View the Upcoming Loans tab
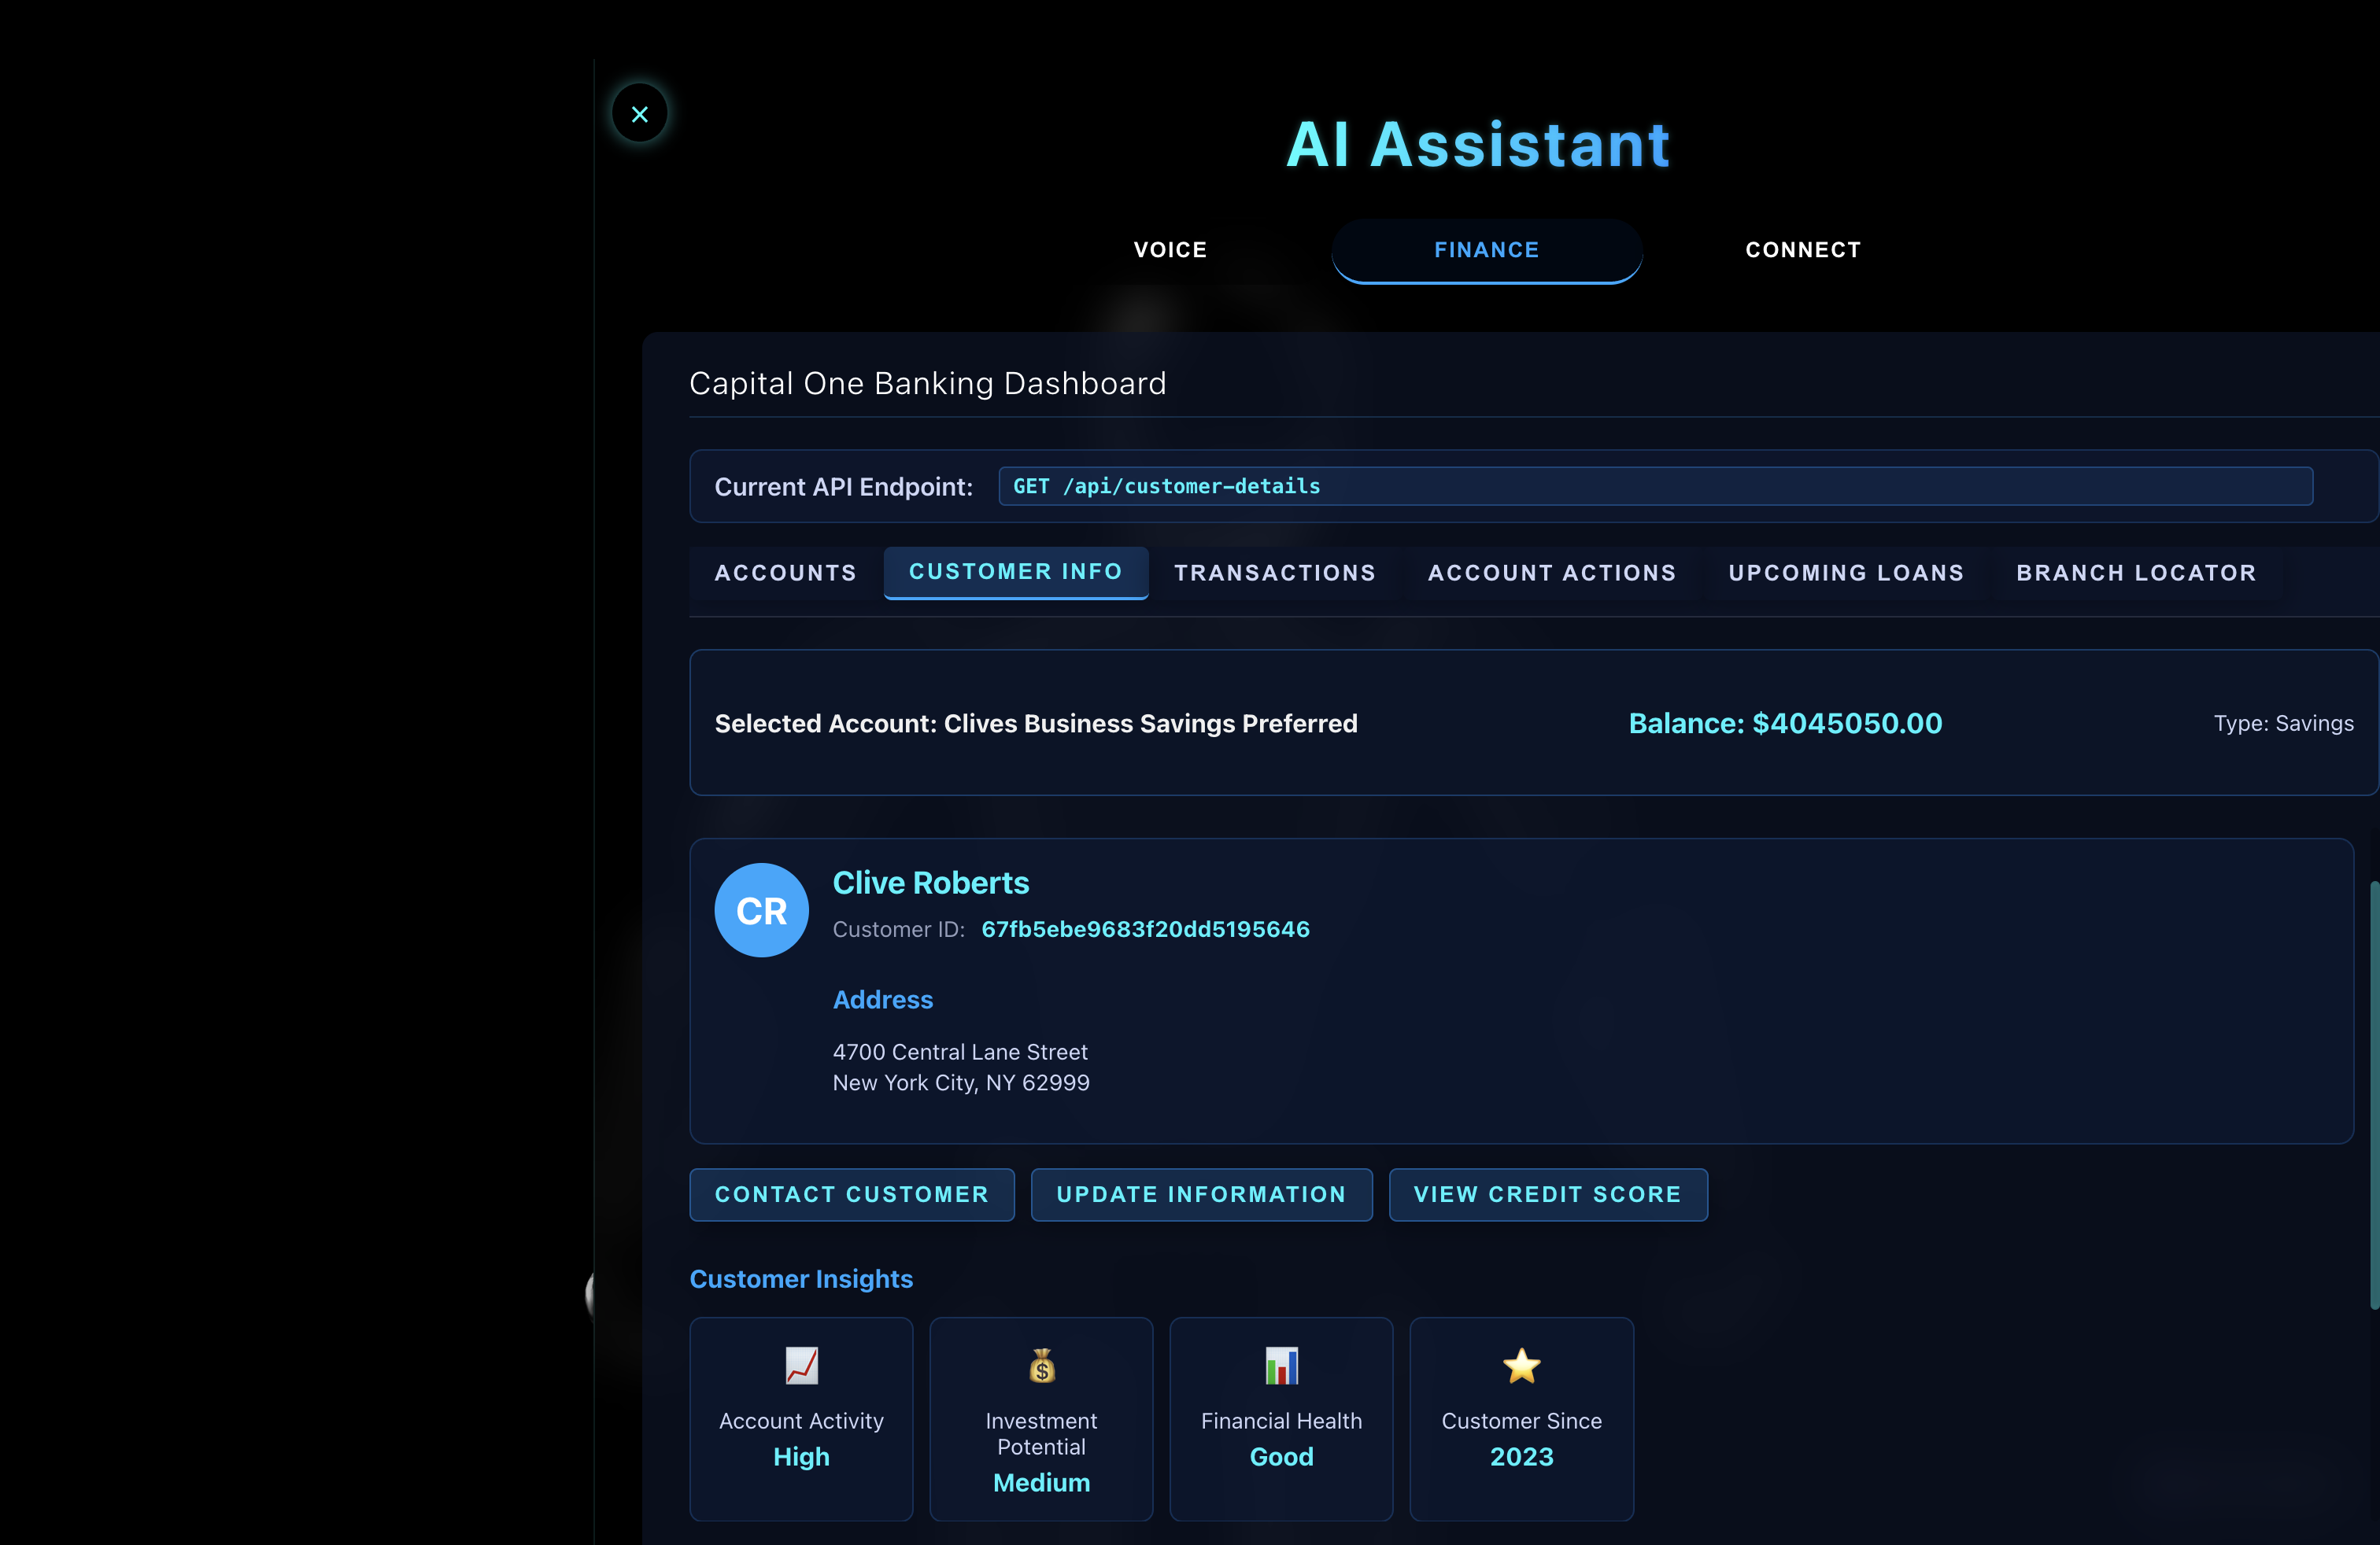The height and width of the screenshot is (1545, 2380). click(1846, 573)
